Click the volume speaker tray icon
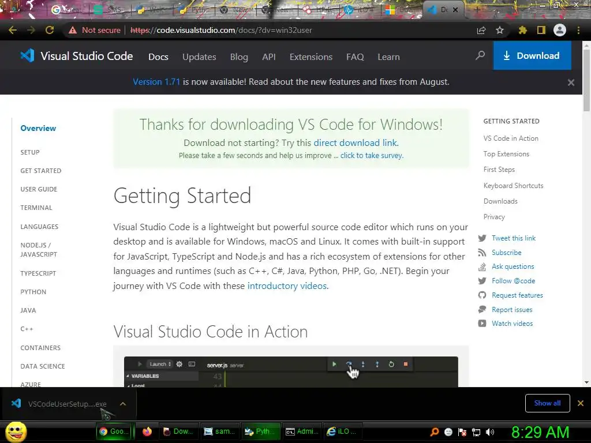Viewport: 591px width, 443px height. point(490,432)
